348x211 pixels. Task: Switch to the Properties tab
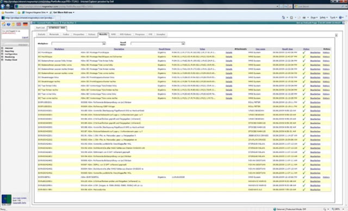pos(78,35)
